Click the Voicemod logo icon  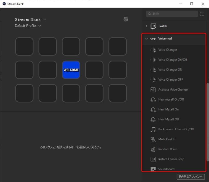153,39
